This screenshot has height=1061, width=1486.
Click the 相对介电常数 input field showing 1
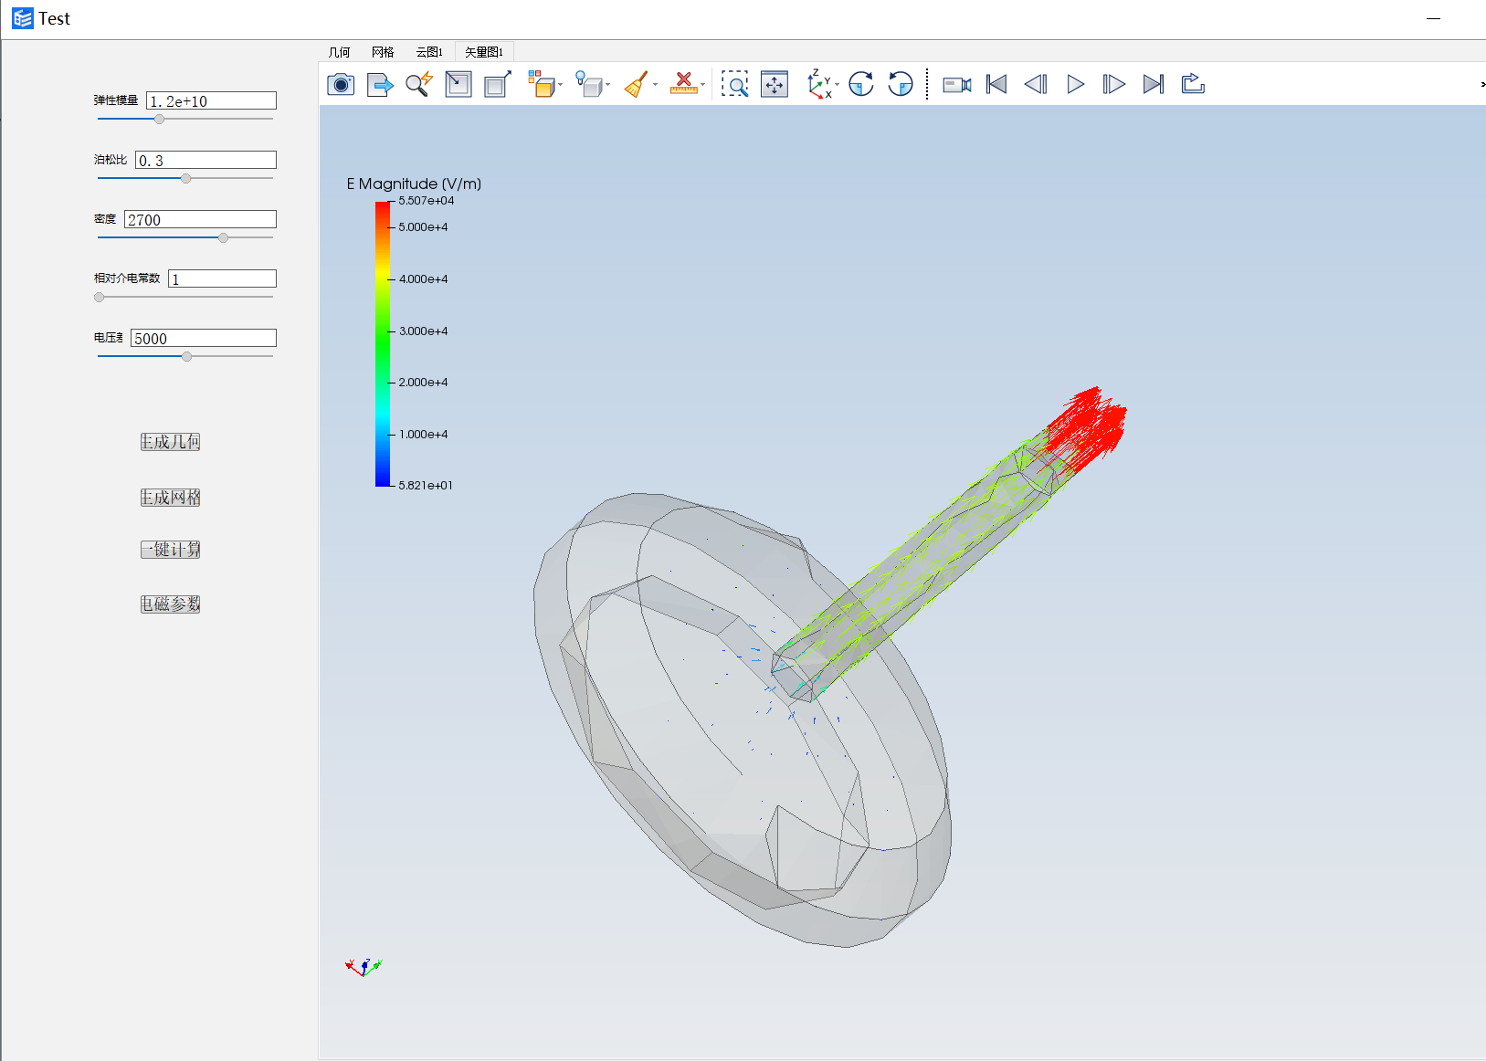[x=222, y=278]
